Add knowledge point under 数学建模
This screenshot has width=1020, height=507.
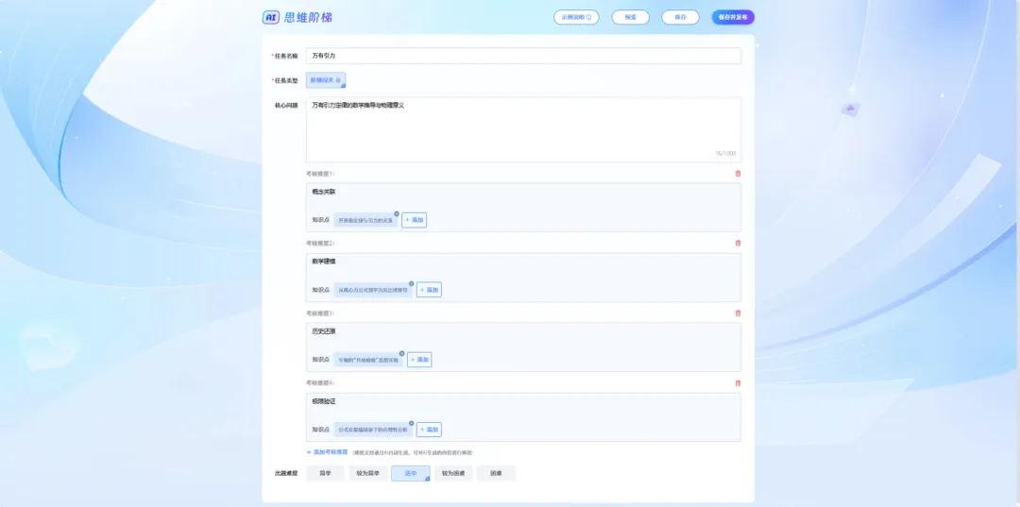tap(430, 290)
